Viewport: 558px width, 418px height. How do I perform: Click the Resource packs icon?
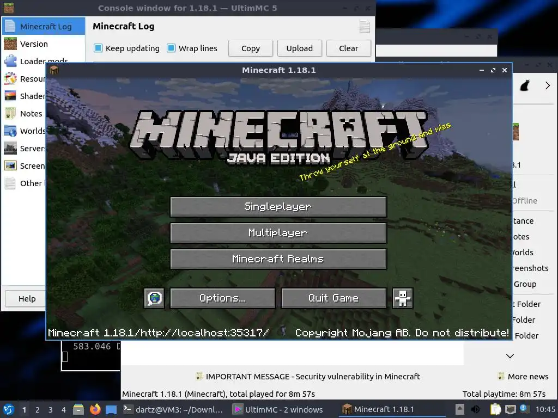[x=10, y=78]
